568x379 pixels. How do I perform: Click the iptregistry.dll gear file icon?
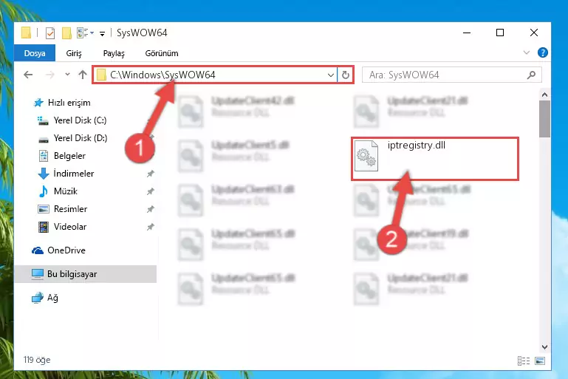point(366,156)
